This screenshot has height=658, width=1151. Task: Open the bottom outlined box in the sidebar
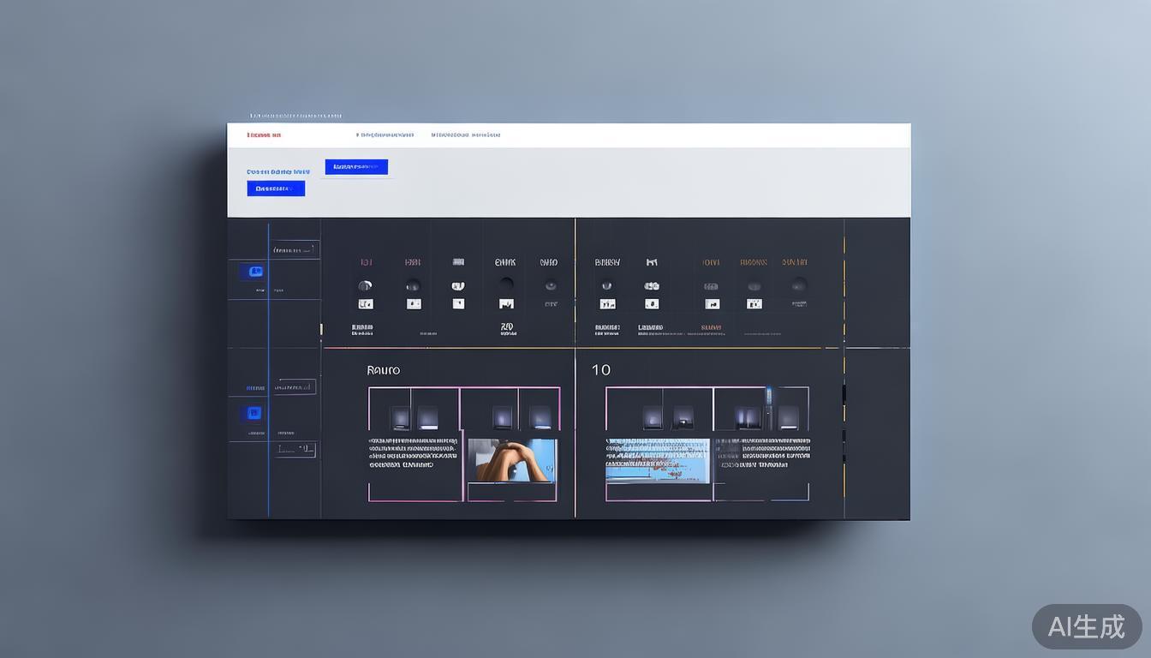[296, 449]
